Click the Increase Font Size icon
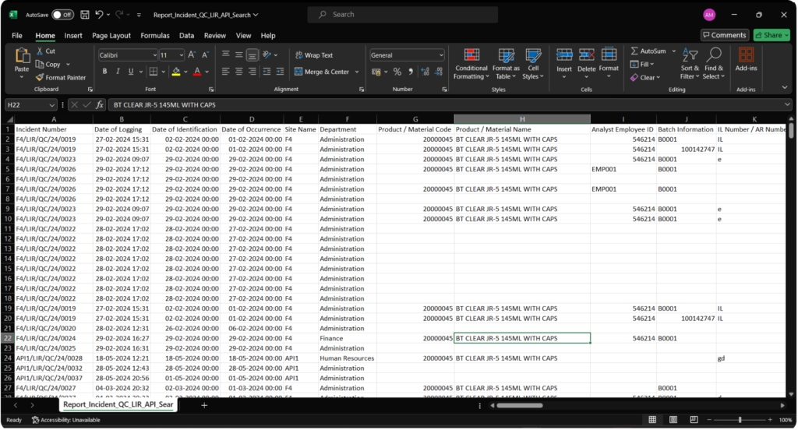798x430 pixels. (x=192, y=55)
